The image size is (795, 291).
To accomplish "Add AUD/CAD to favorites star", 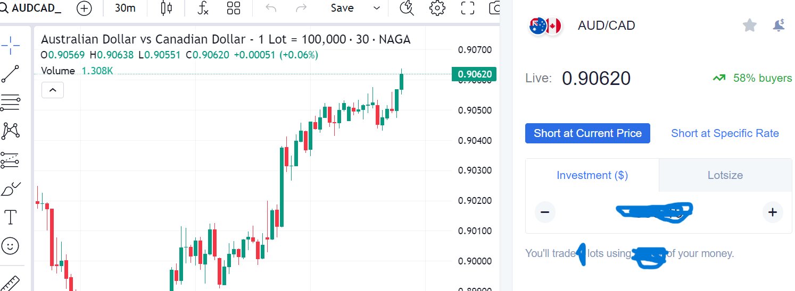I will pyautogui.click(x=750, y=25).
